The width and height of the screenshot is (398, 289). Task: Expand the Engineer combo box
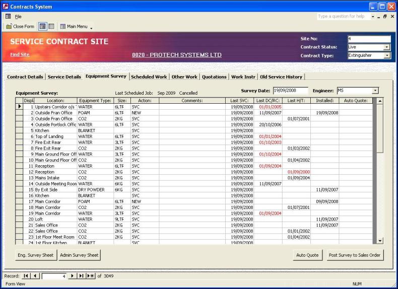(x=374, y=91)
